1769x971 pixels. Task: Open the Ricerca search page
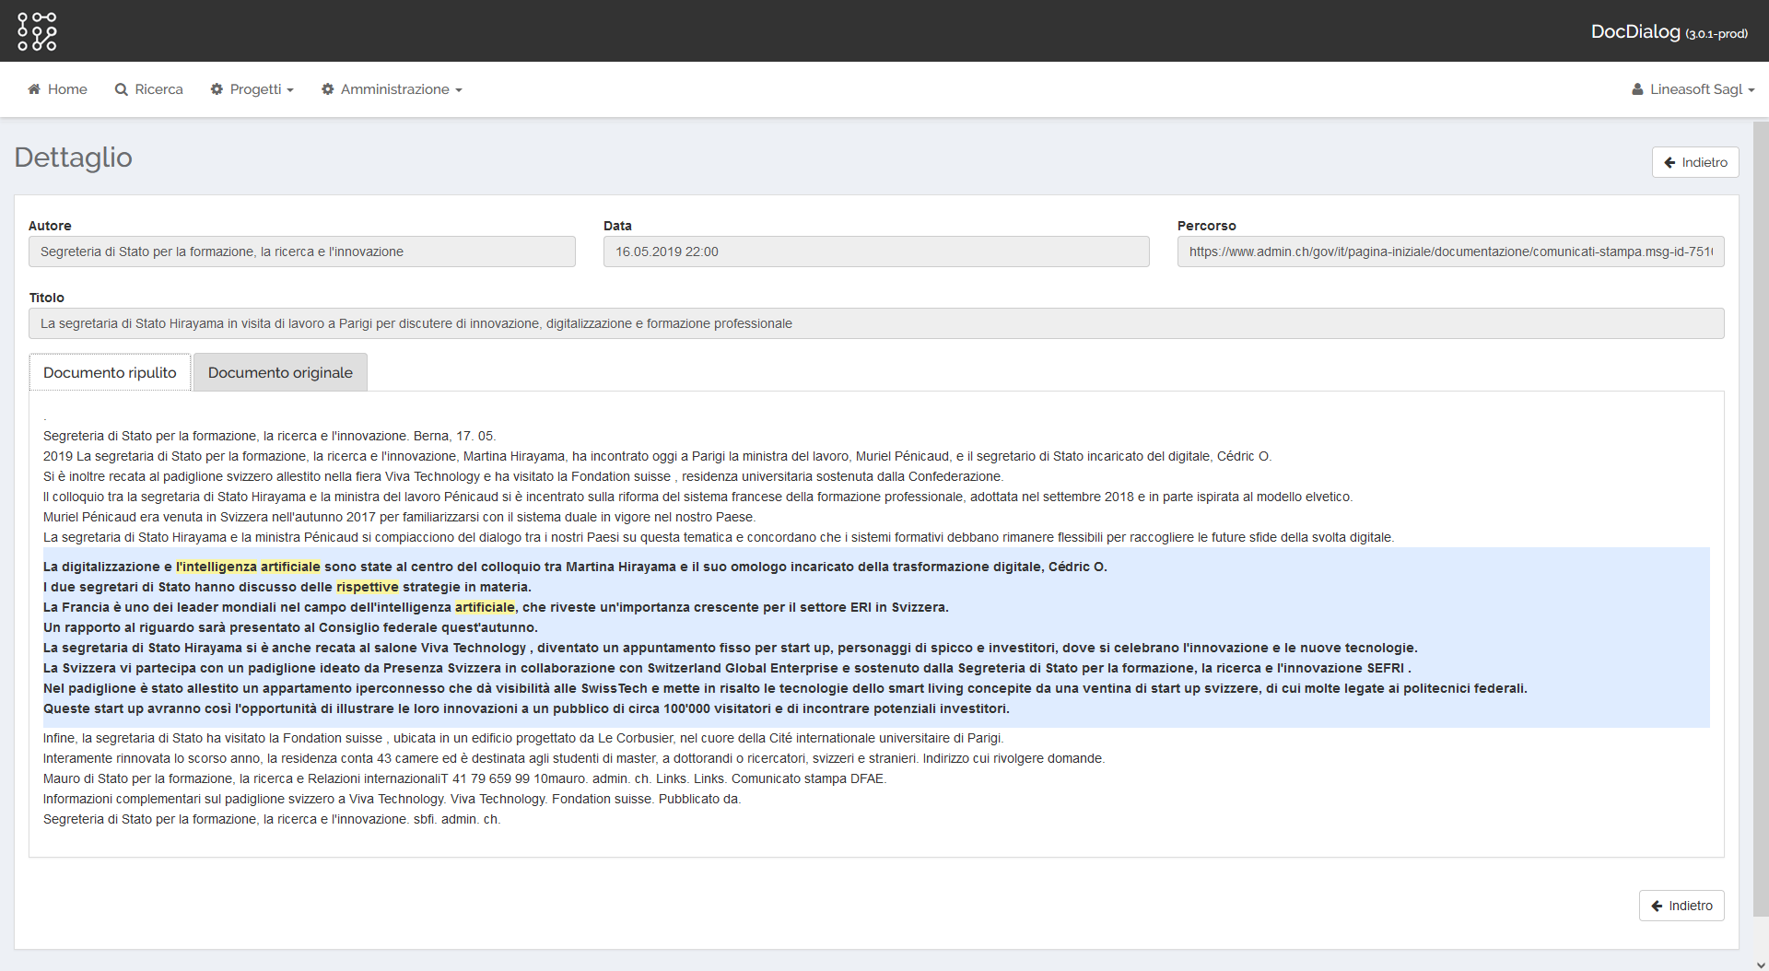click(158, 89)
